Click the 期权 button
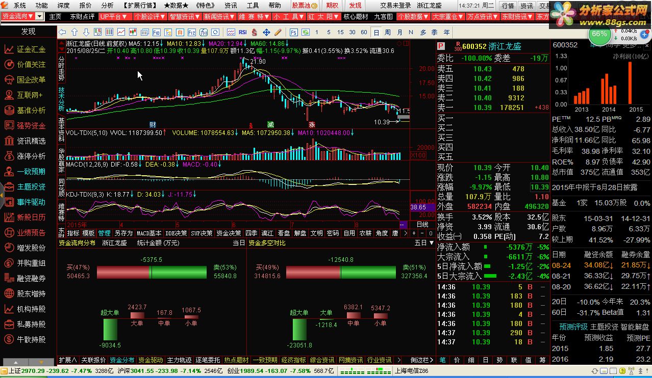 coord(332,6)
